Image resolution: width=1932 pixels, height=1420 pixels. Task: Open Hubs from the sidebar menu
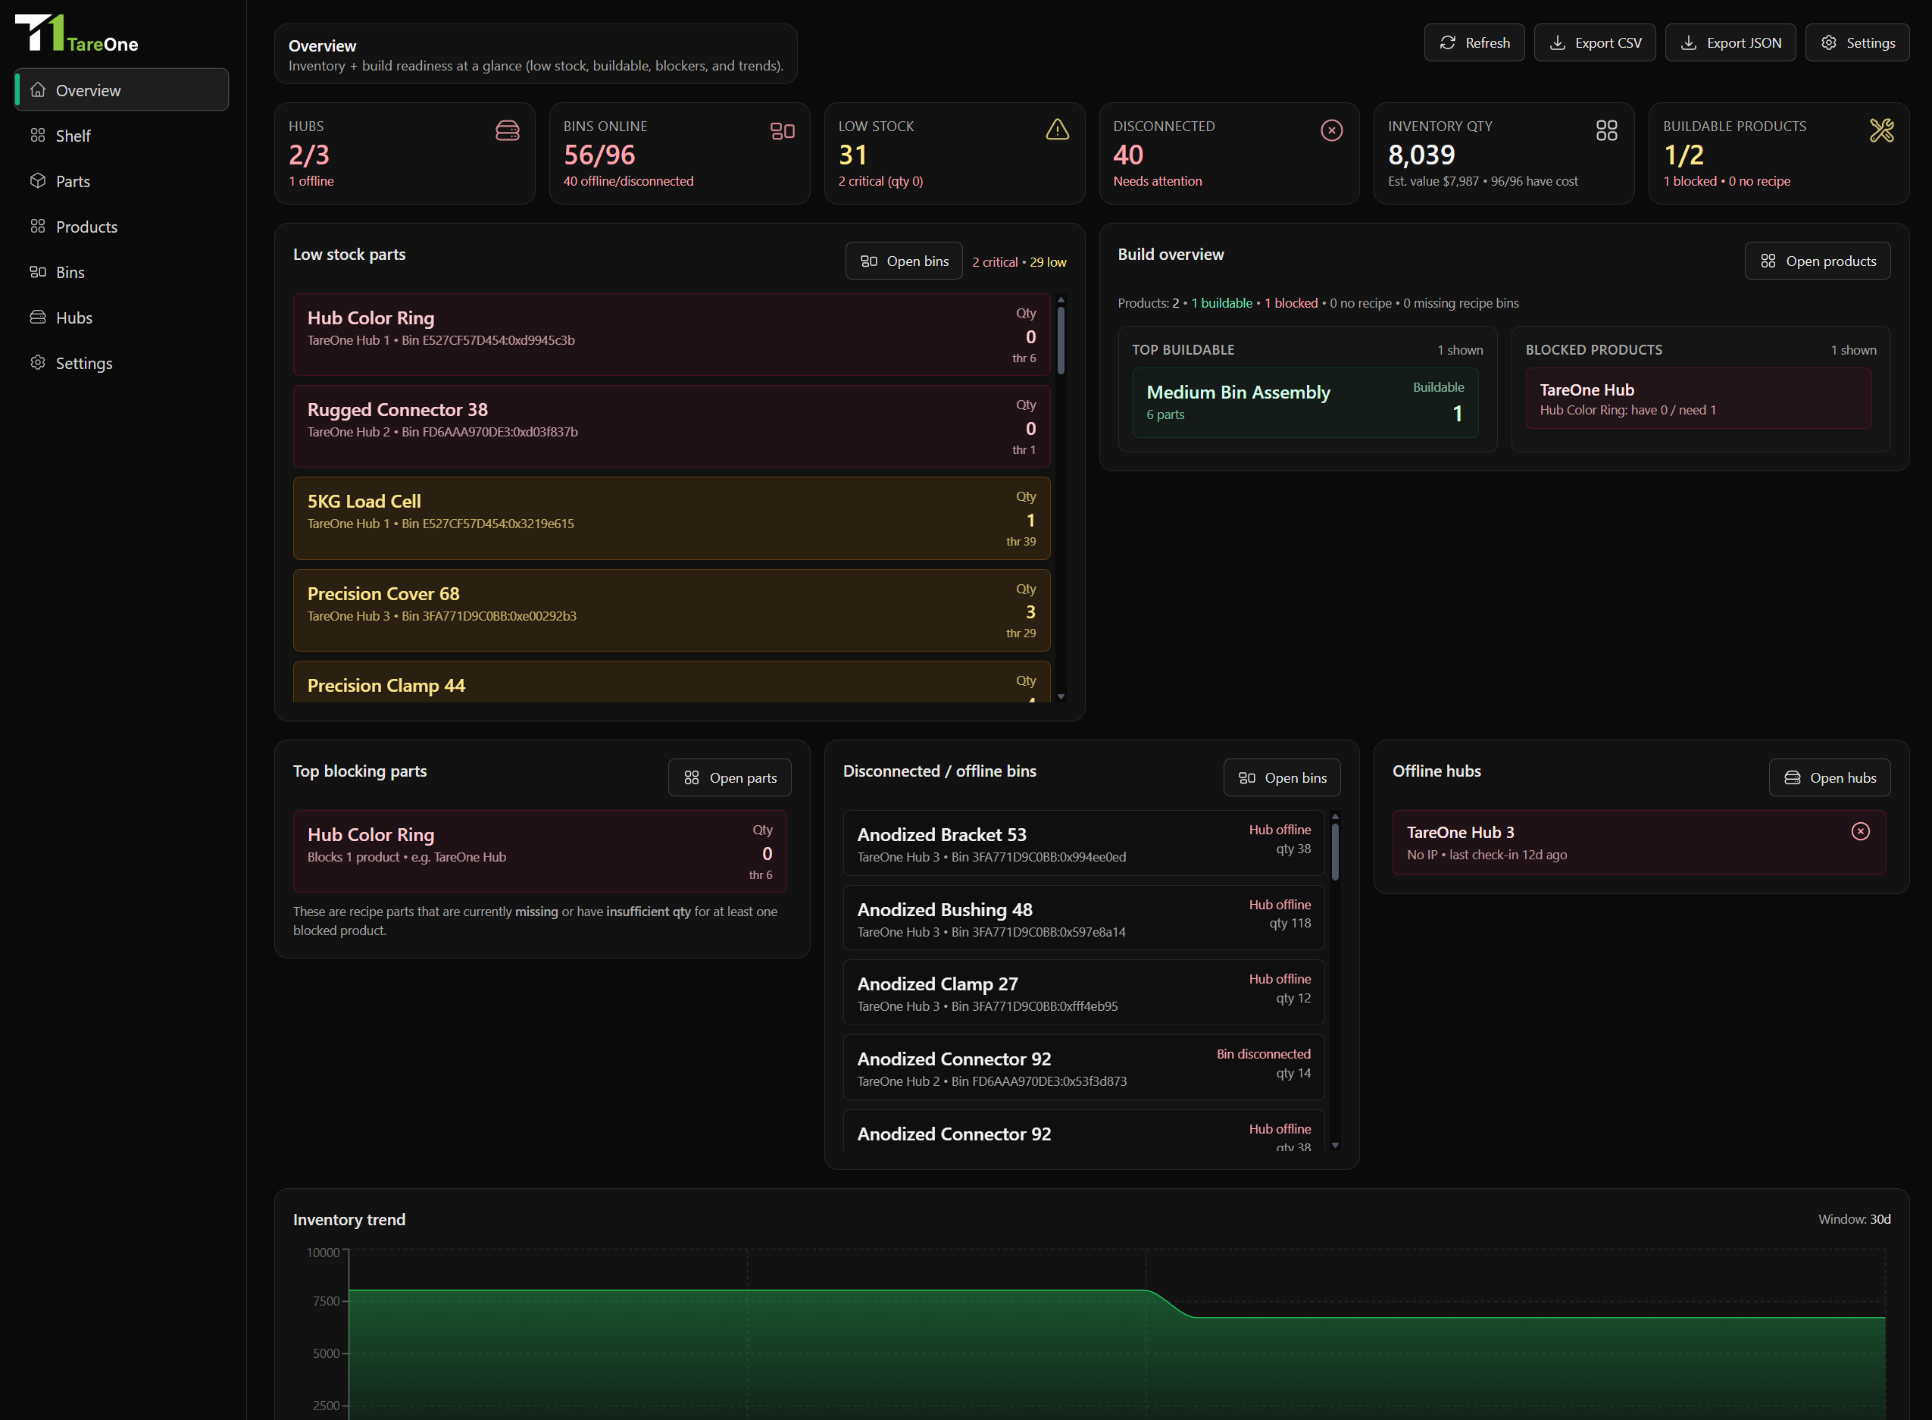click(x=74, y=318)
